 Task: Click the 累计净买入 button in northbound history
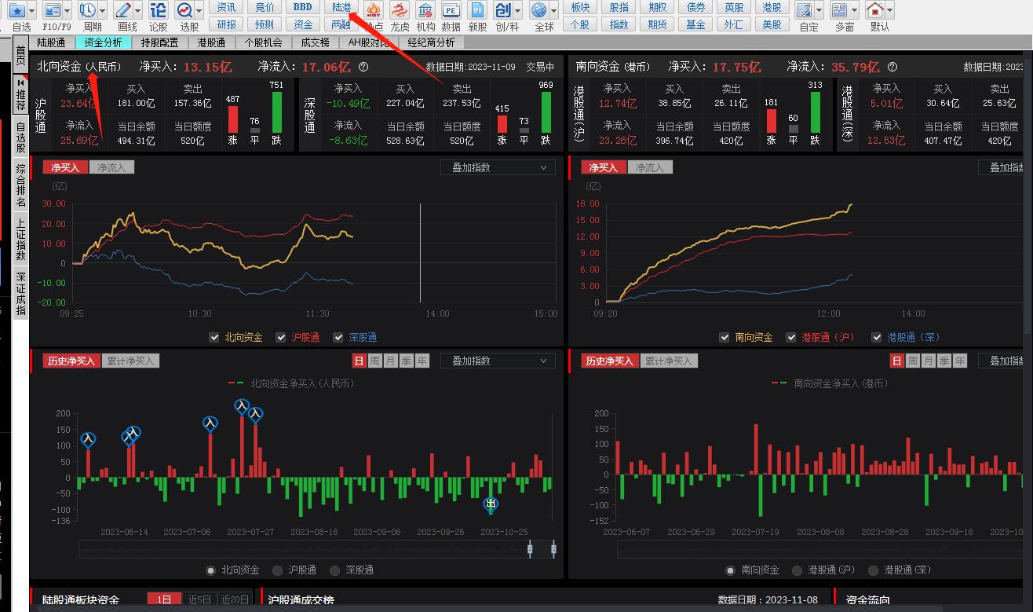(x=130, y=361)
